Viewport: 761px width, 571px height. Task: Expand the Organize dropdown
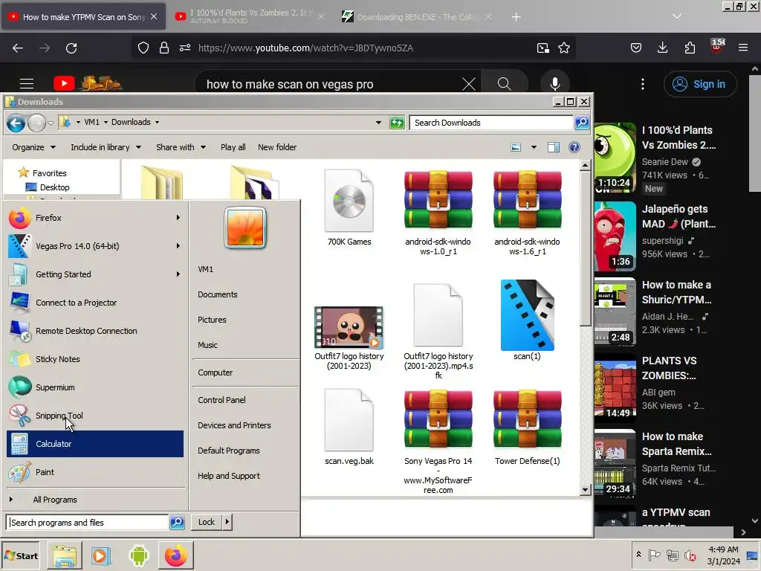(x=34, y=147)
